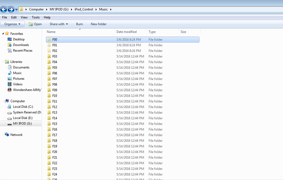Click the New folder button

coord(99,24)
